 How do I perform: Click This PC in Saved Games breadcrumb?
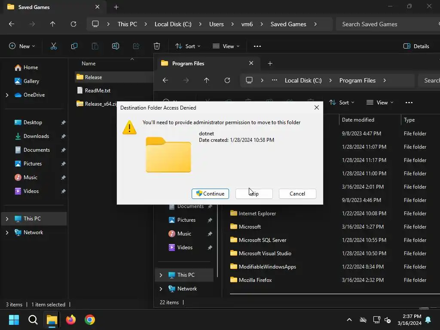tap(127, 24)
